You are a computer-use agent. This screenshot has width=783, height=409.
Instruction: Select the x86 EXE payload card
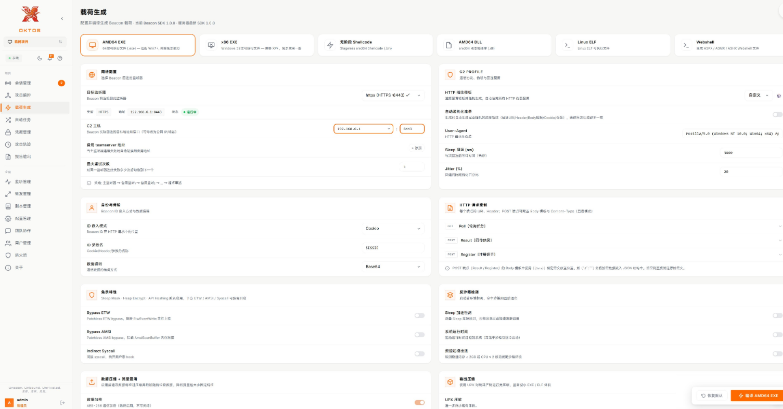(x=256, y=45)
